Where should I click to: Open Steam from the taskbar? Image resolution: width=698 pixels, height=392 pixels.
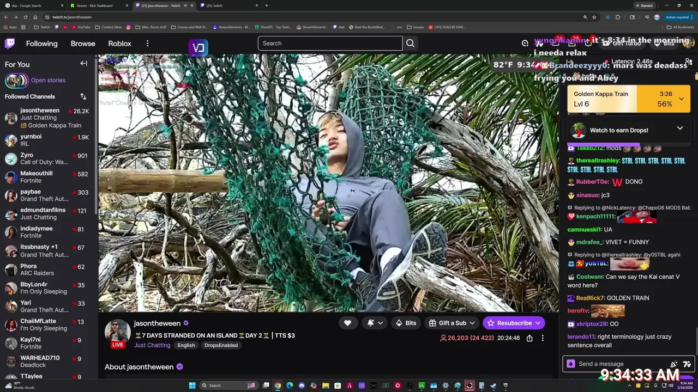[x=494, y=385]
